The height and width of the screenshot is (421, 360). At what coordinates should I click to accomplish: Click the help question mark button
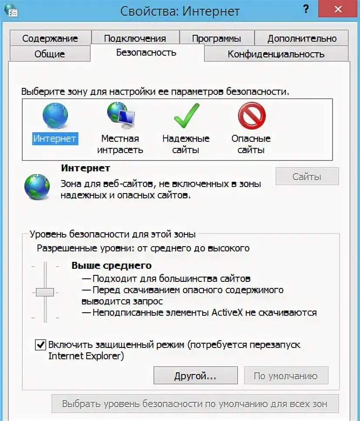tap(306, 9)
